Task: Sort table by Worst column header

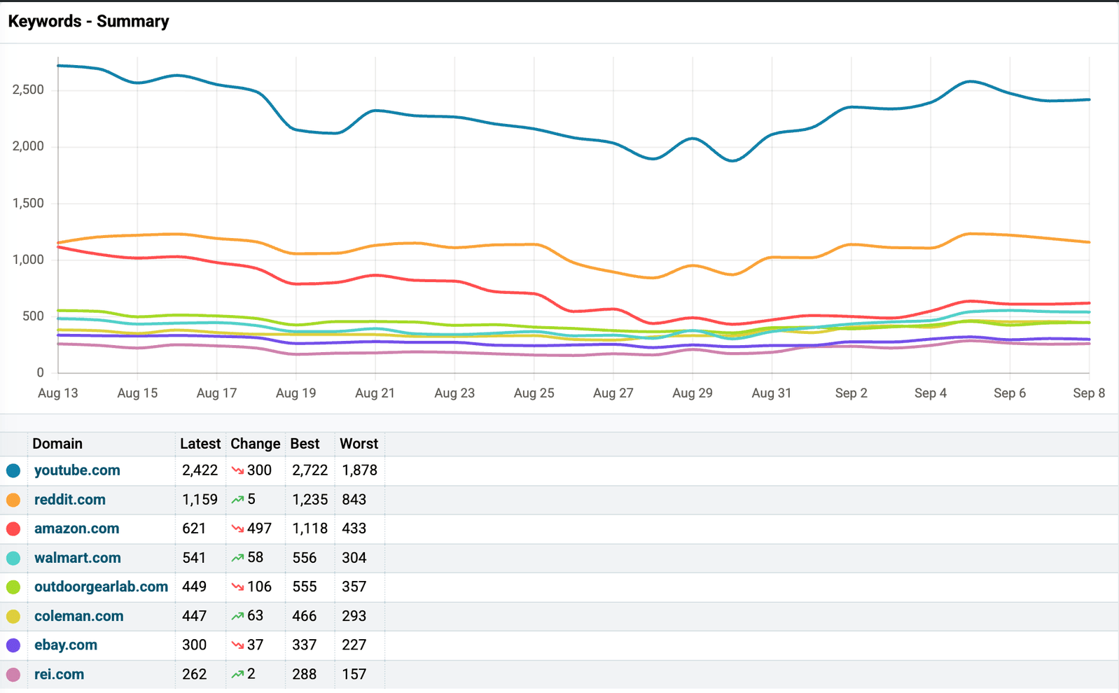Action: [x=359, y=444]
